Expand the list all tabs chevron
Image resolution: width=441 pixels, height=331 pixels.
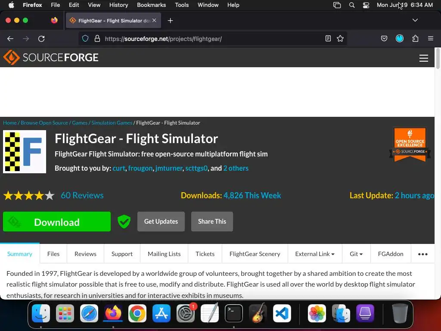[x=415, y=20]
